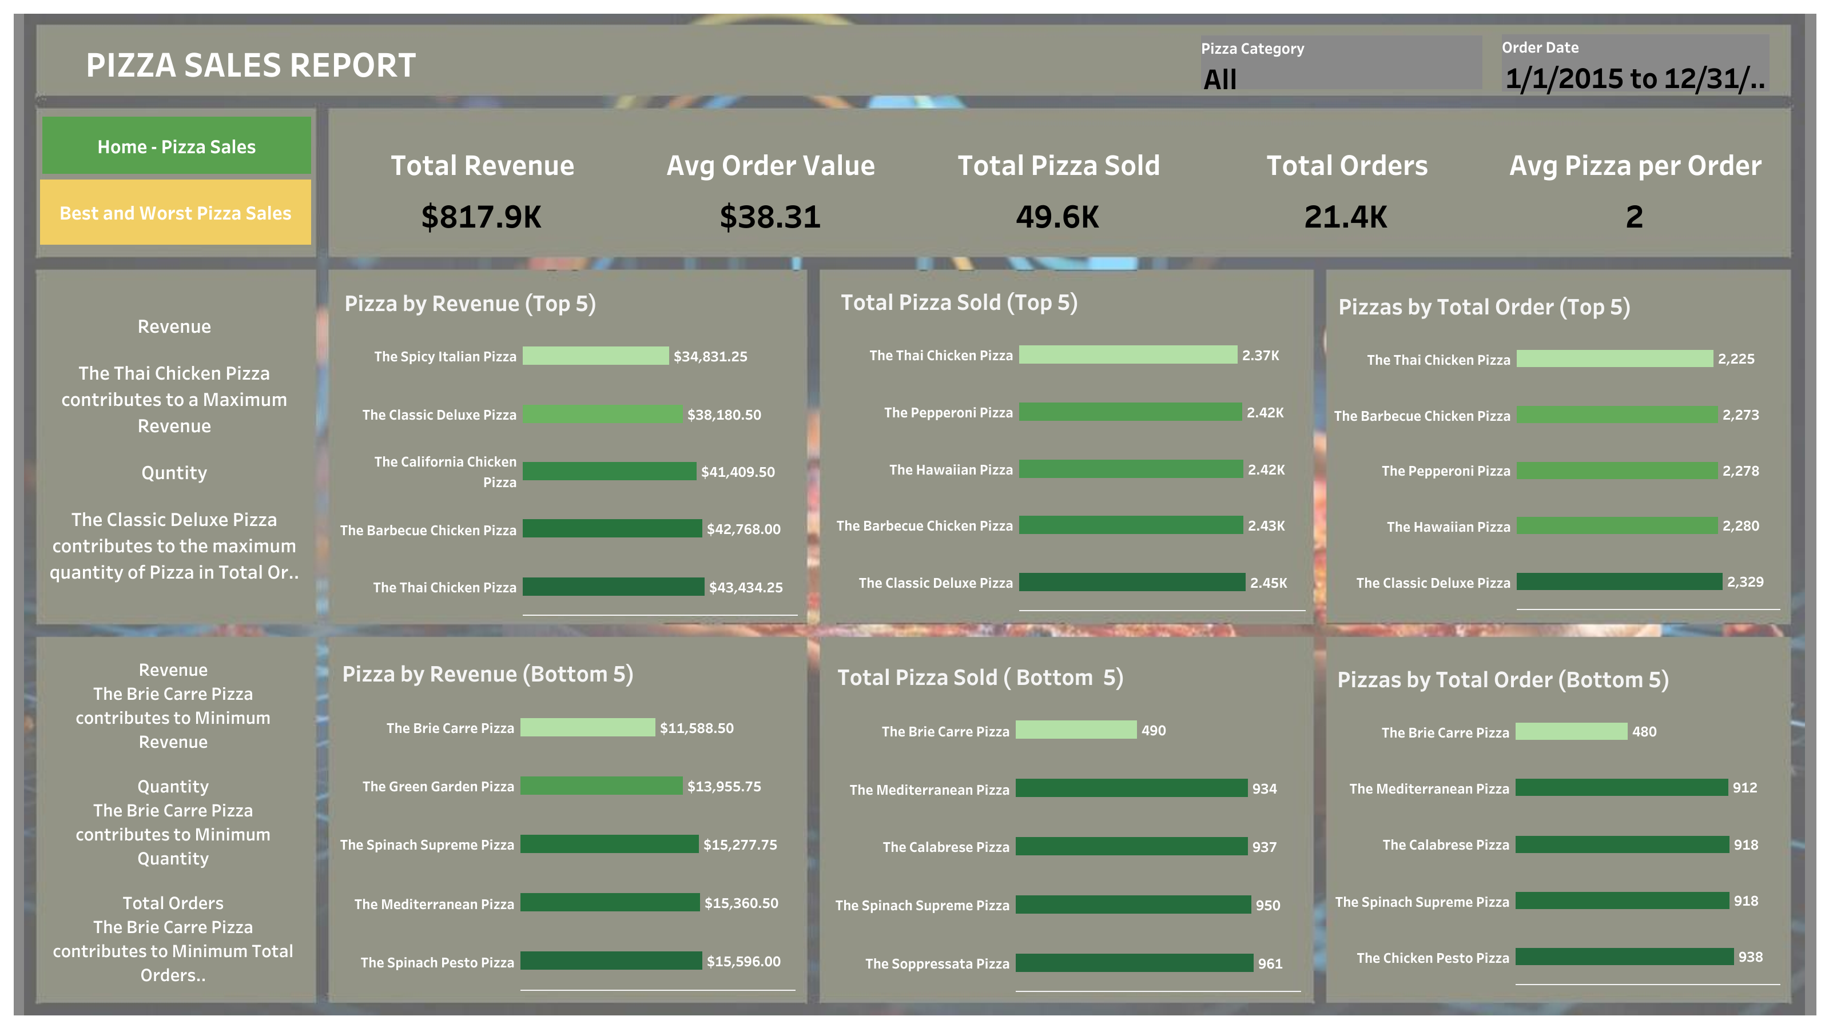Viewport: 1829px width, 1028px height.
Task: Select Spinach Supreme Pizza 950 sold bar
Action: [x=1133, y=905]
